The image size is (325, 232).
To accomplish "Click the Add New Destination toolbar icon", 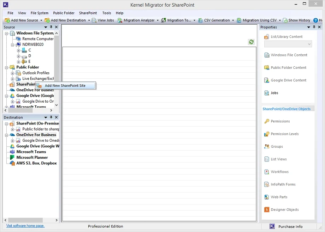I will coord(47,20).
